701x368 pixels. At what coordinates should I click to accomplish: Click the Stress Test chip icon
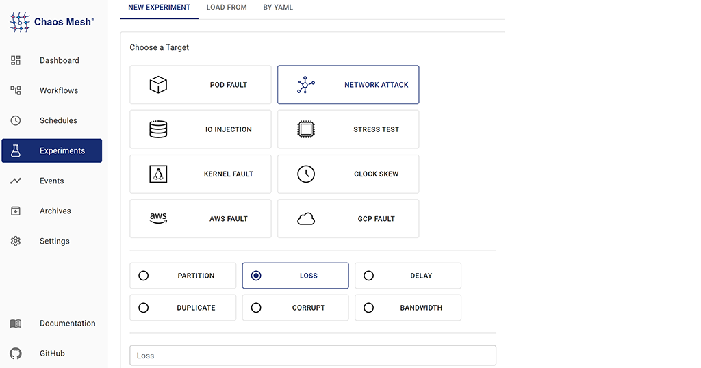(306, 129)
